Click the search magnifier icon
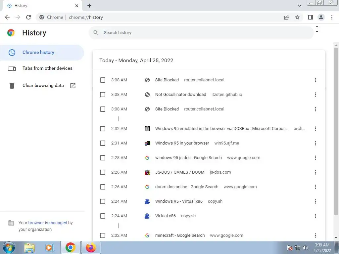This screenshot has height=254, width=339. [96, 33]
